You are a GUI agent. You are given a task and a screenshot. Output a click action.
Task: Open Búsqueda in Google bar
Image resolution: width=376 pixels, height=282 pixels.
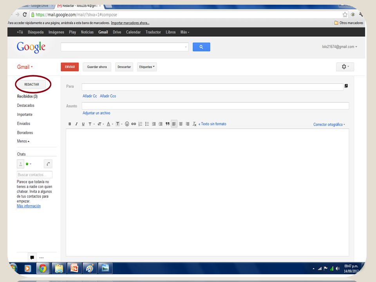coord(36,32)
